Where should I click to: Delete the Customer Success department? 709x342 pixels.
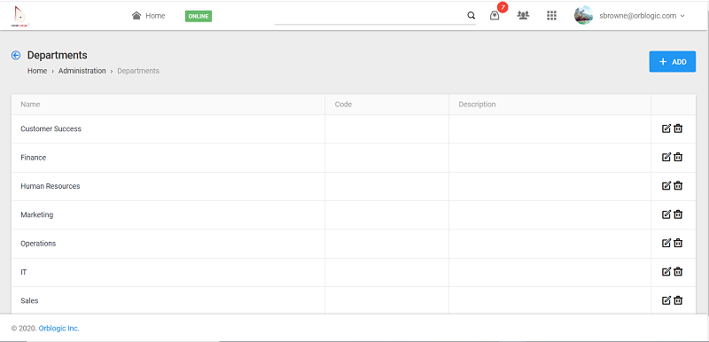tap(678, 128)
